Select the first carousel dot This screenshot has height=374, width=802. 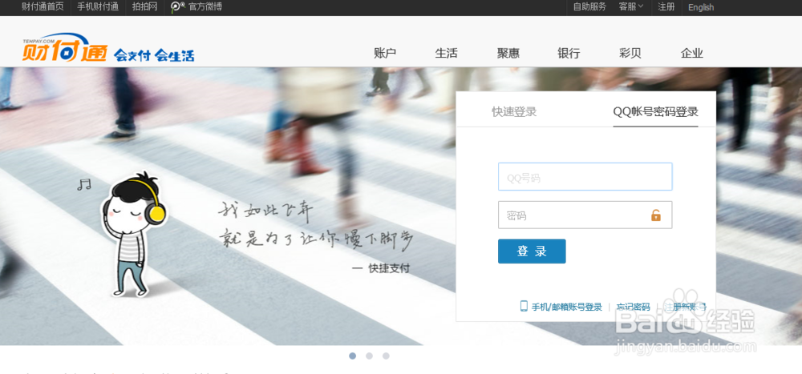(352, 356)
